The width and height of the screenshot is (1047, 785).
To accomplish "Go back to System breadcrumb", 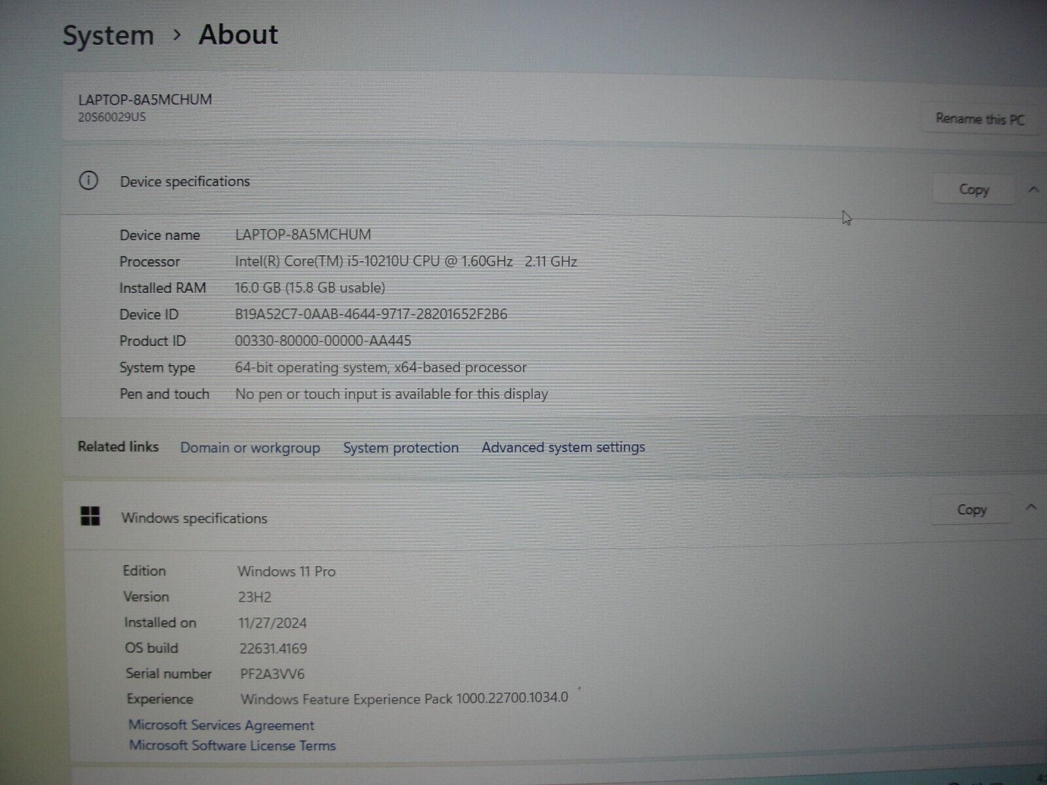I will pos(108,35).
